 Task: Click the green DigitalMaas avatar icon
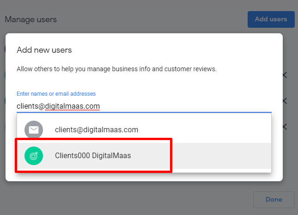[x=34, y=156]
